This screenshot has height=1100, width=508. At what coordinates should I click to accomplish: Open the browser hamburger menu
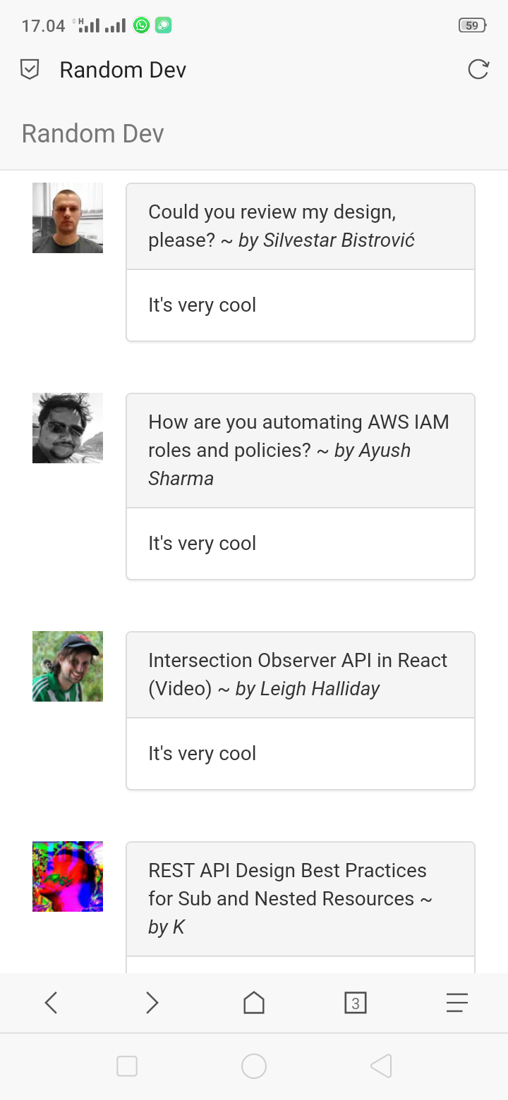coord(457,1003)
